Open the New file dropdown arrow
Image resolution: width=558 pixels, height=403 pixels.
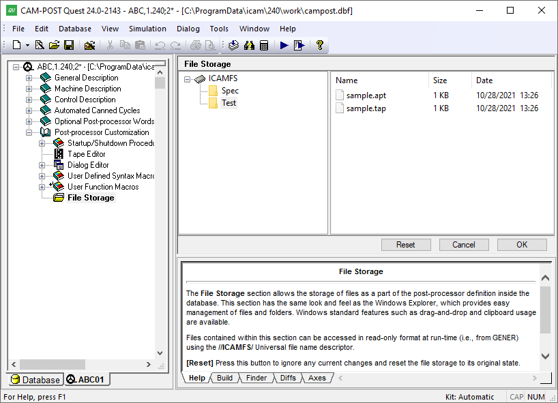point(27,45)
